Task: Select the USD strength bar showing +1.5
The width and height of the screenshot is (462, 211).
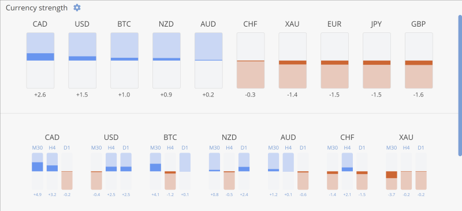Action: pyautogui.click(x=83, y=61)
